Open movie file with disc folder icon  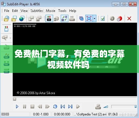6,18
